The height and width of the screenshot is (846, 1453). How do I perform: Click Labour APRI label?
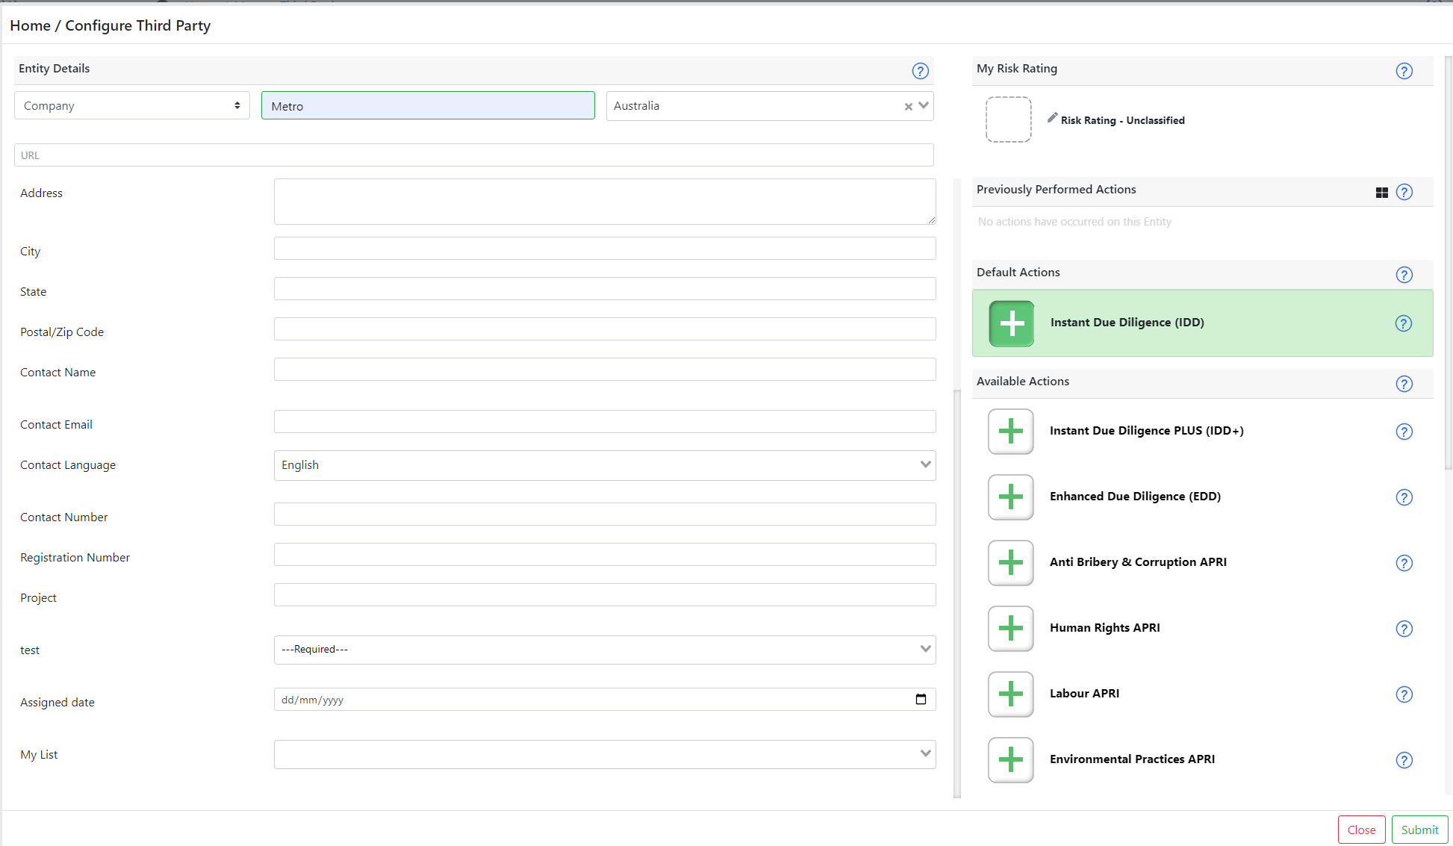click(x=1084, y=694)
